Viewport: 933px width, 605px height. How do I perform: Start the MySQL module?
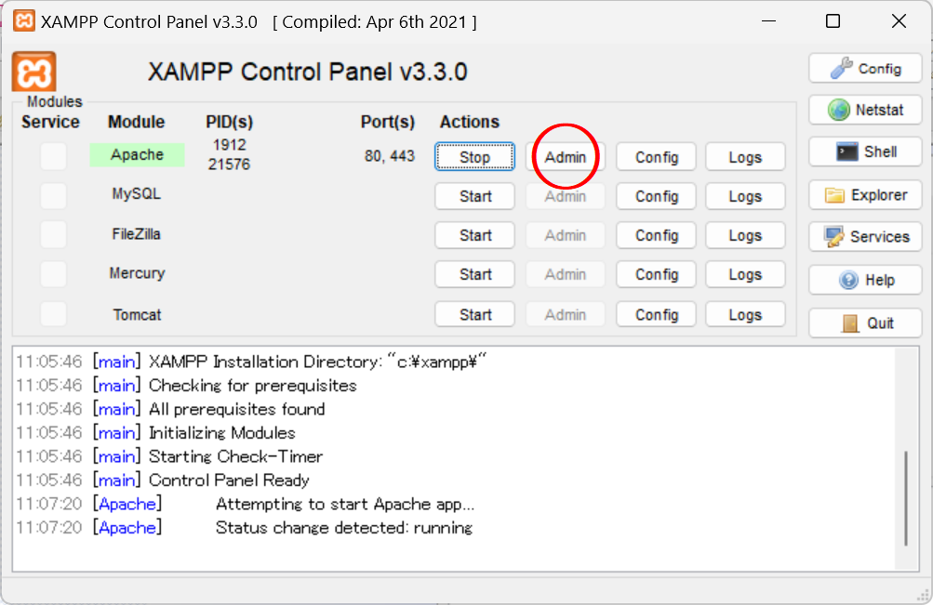click(474, 196)
